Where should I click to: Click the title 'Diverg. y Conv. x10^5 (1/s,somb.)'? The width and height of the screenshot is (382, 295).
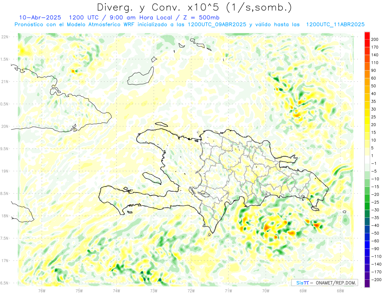195,7
